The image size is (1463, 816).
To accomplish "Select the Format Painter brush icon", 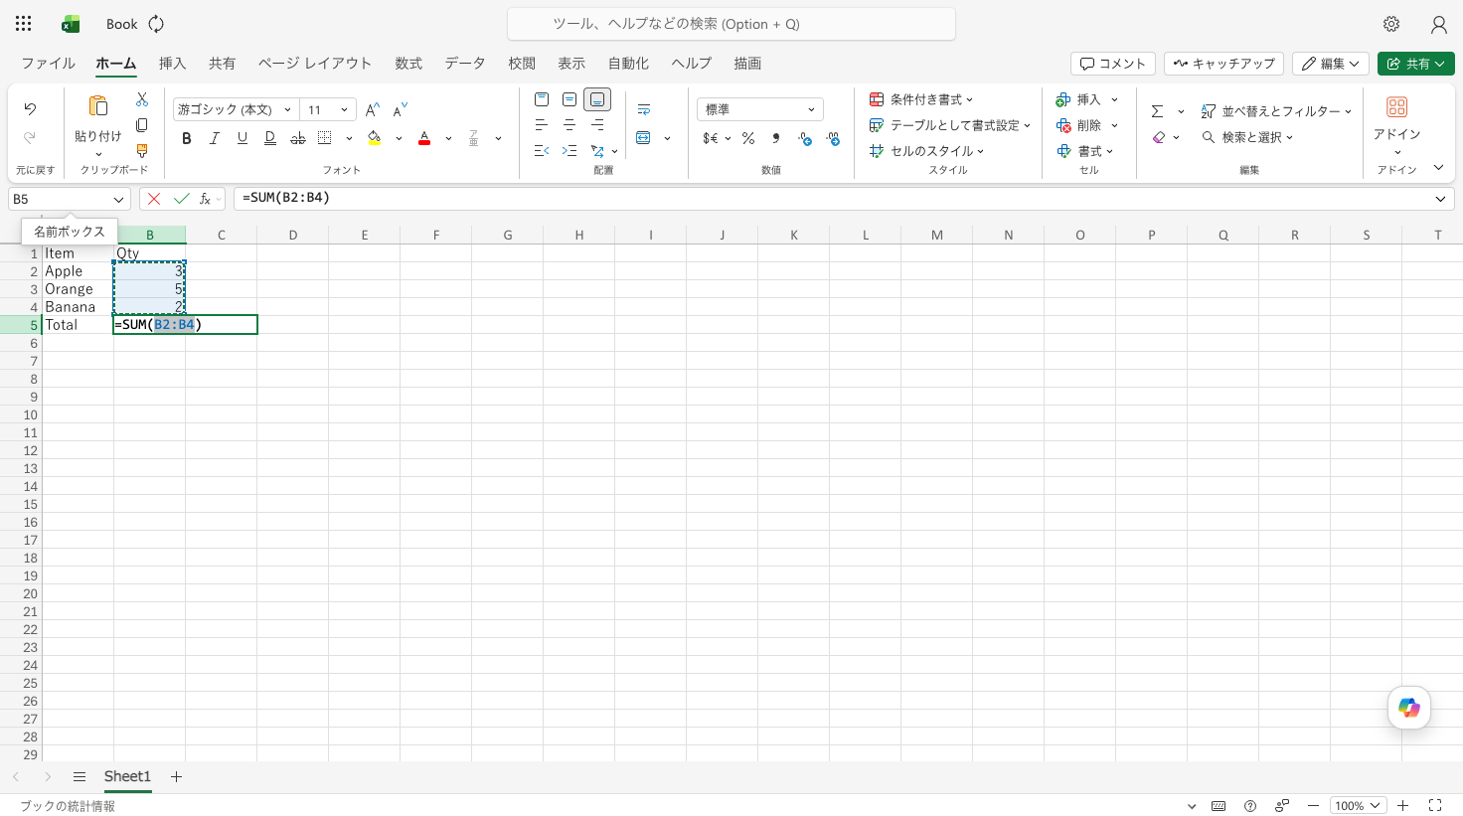I will click(142, 151).
